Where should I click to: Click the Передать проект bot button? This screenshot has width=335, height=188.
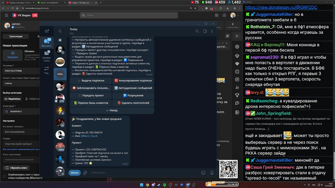91,96
